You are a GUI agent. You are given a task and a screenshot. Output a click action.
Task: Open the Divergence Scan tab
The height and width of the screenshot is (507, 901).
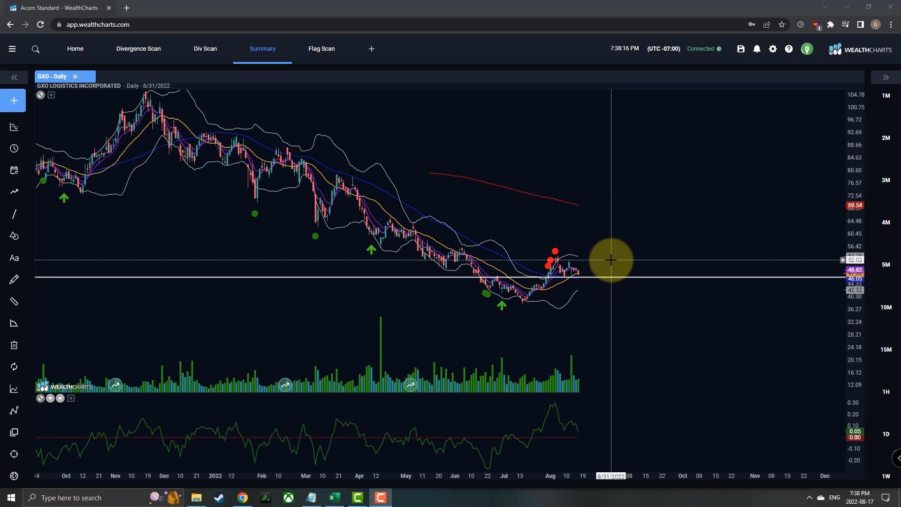pos(138,49)
